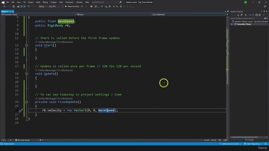The width and height of the screenshot is (269, 151).
Task: Click the Undo toolbar icon
Action: 29,6
